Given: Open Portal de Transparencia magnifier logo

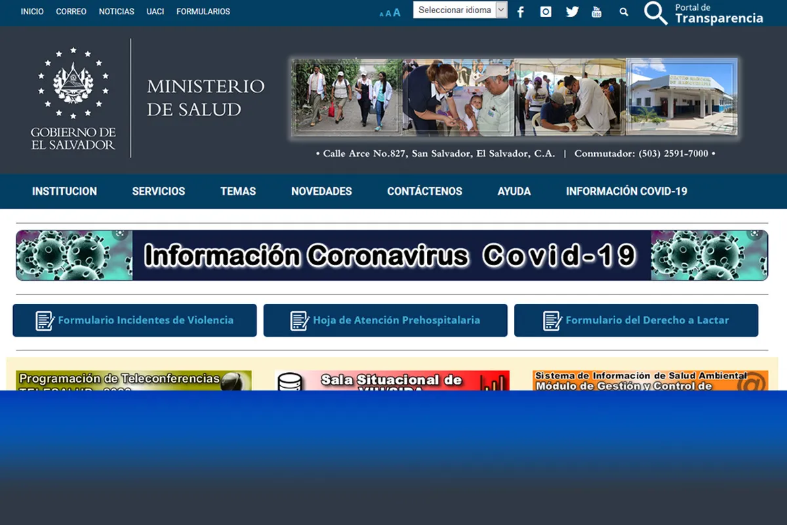Looking at the screenshot, I should (656, 12).
